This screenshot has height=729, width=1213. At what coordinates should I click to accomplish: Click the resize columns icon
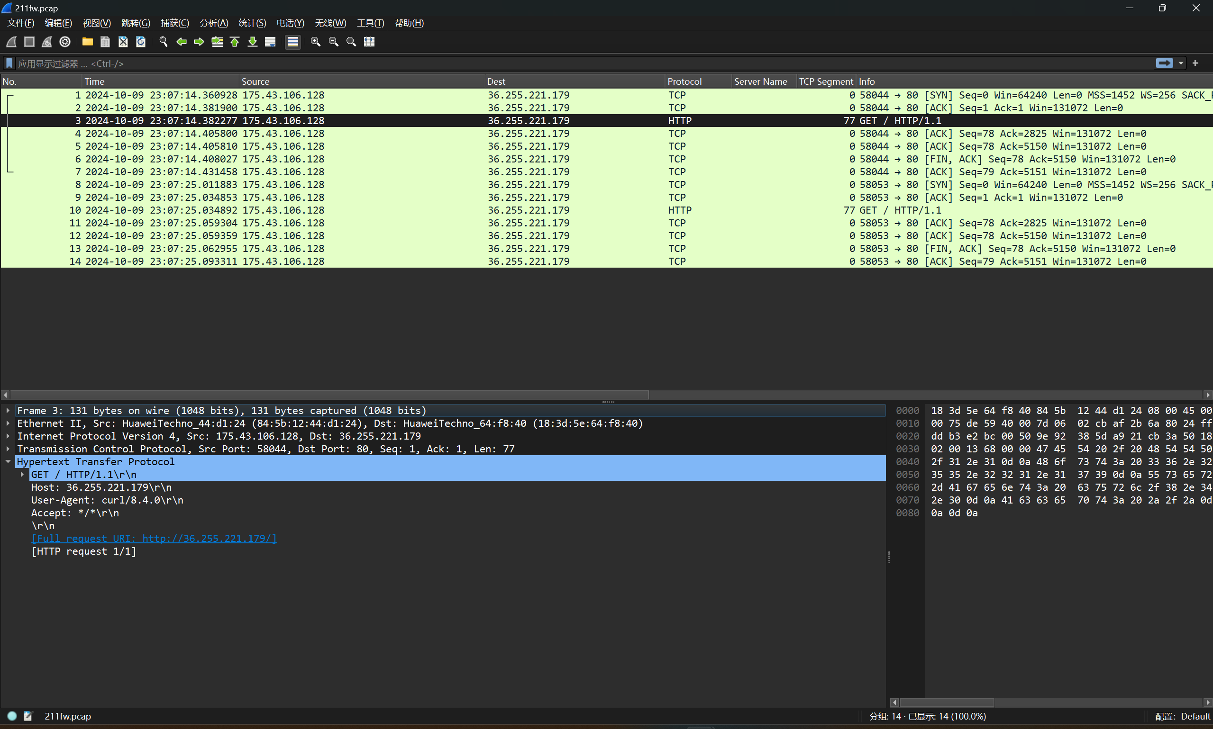[369, 42]
